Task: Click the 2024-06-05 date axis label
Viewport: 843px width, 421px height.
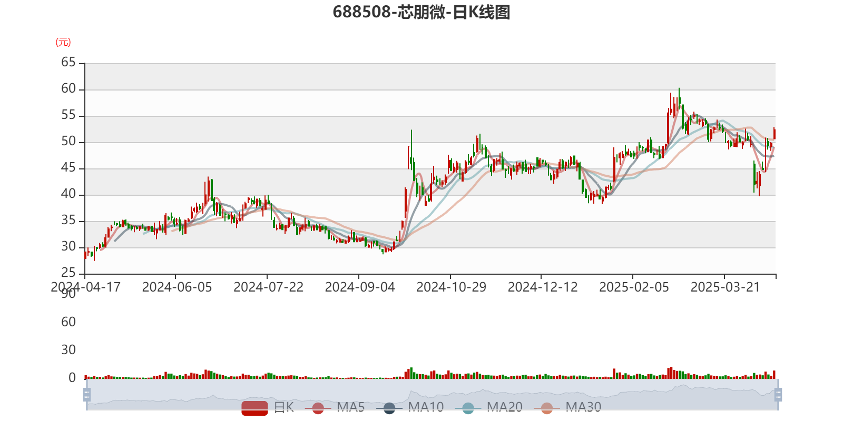Action: pos(177,287)
